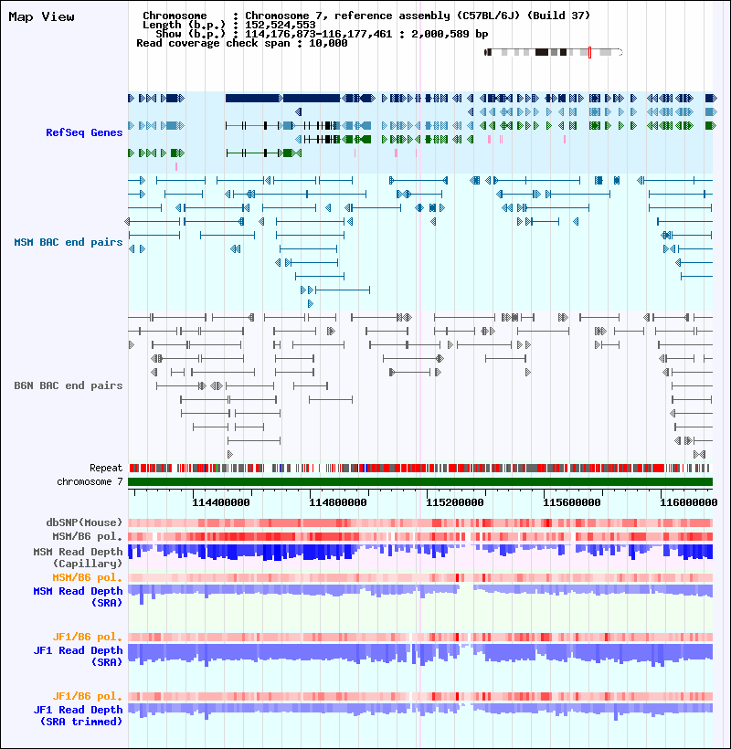
Task: Click the 115200000 axis position label
Action: click(455, 502)
